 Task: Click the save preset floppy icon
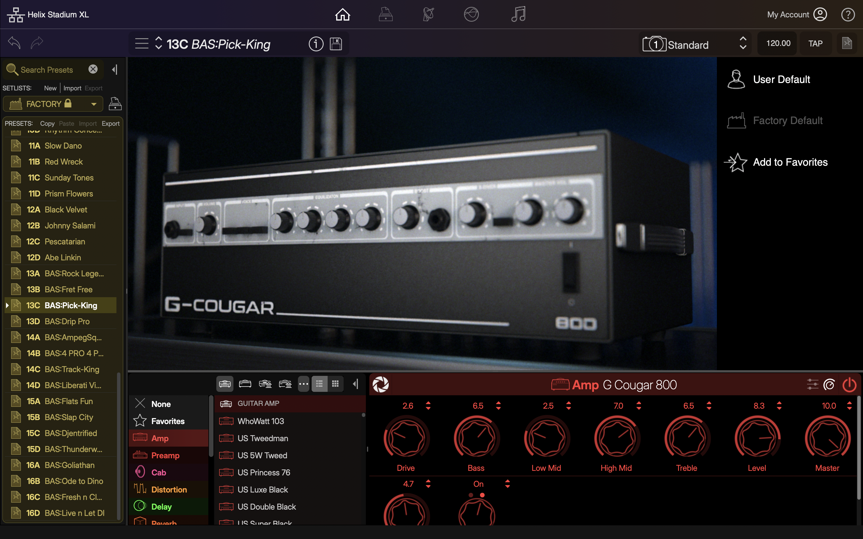tap(336, 44)
